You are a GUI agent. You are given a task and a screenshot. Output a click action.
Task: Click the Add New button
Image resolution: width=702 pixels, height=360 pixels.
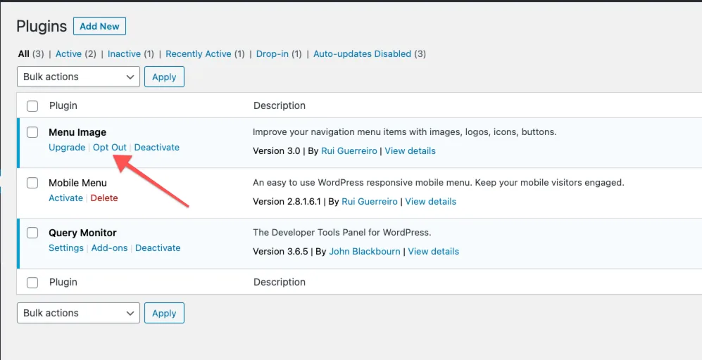(99, 27)
